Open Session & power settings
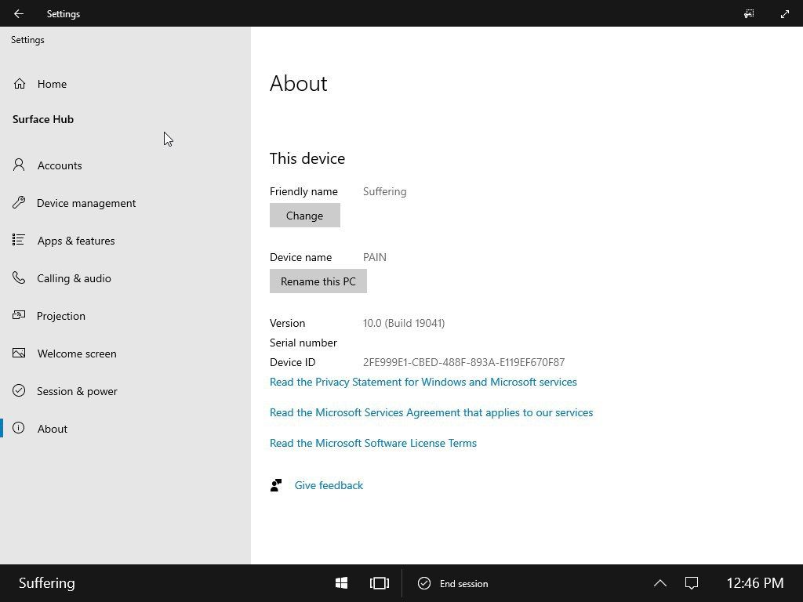803x602 pixels. click(x=125, y=391)
